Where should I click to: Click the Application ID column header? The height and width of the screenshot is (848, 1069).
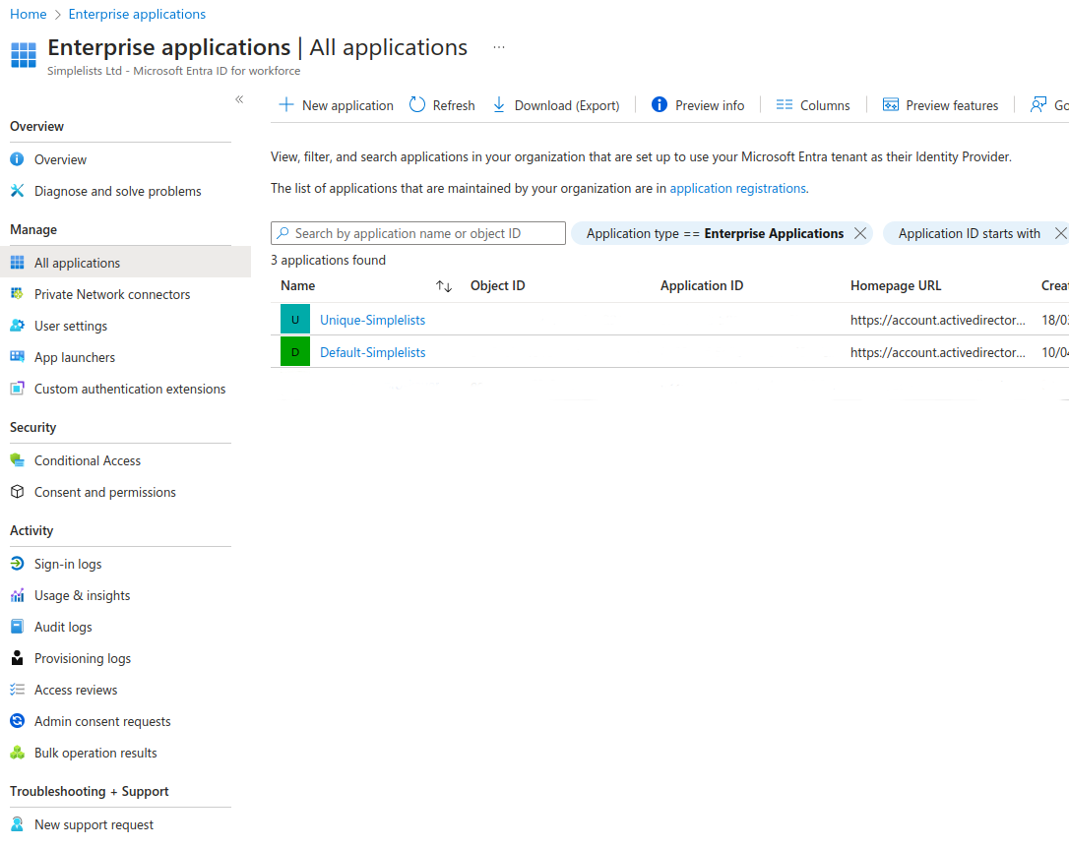702,285
